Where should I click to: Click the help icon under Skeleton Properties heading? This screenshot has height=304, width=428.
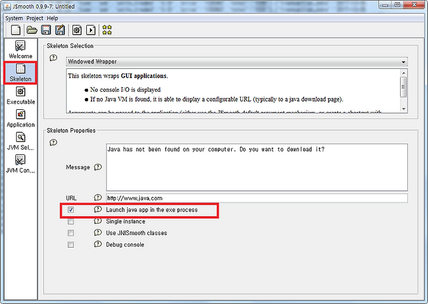tap(53, 142)
